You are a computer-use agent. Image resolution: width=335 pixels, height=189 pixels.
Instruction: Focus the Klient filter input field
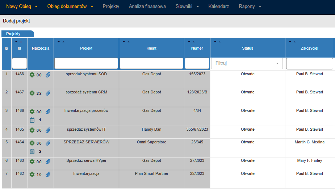(x=151, y=63)
